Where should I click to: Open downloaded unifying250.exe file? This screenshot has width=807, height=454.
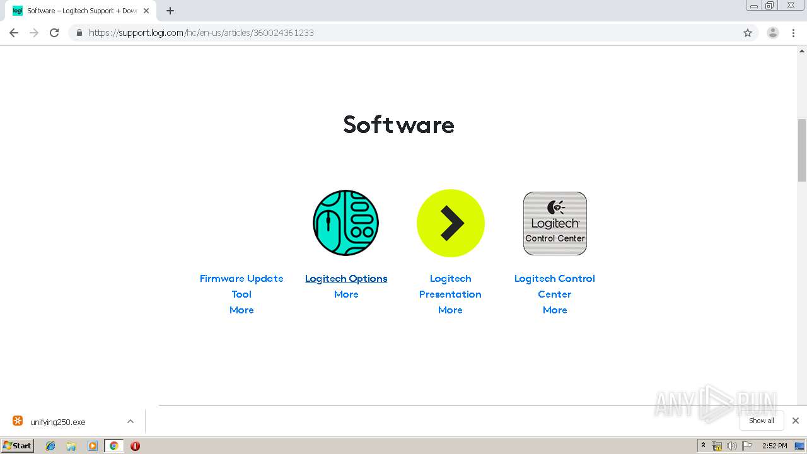pos(57,422)
